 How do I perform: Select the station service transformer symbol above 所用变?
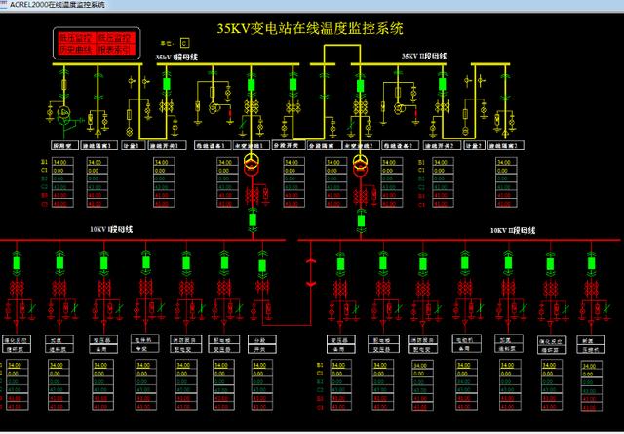click(63, 115)
